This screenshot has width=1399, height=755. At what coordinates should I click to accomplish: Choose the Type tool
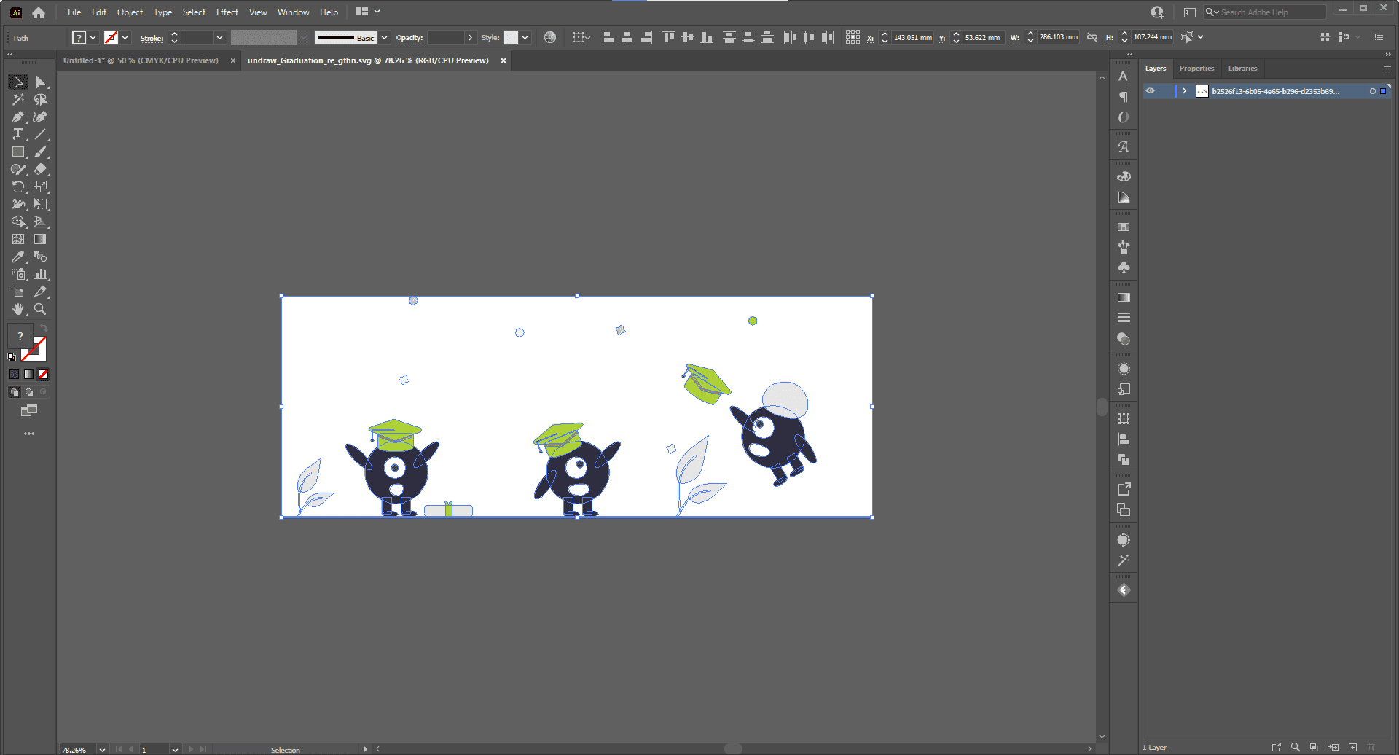coord(18,135)
